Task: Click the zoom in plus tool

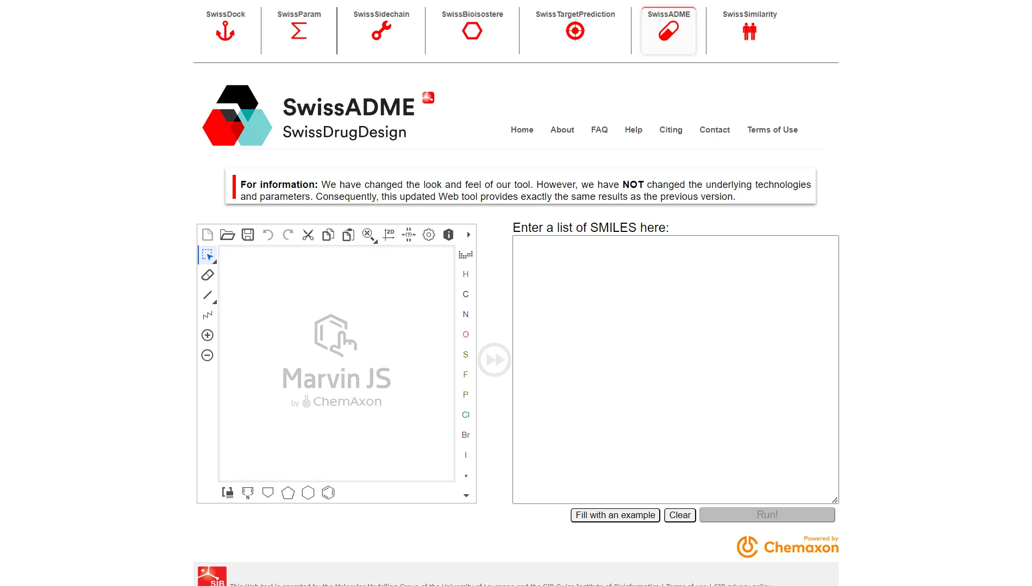Action: click(x=208, y=335)
